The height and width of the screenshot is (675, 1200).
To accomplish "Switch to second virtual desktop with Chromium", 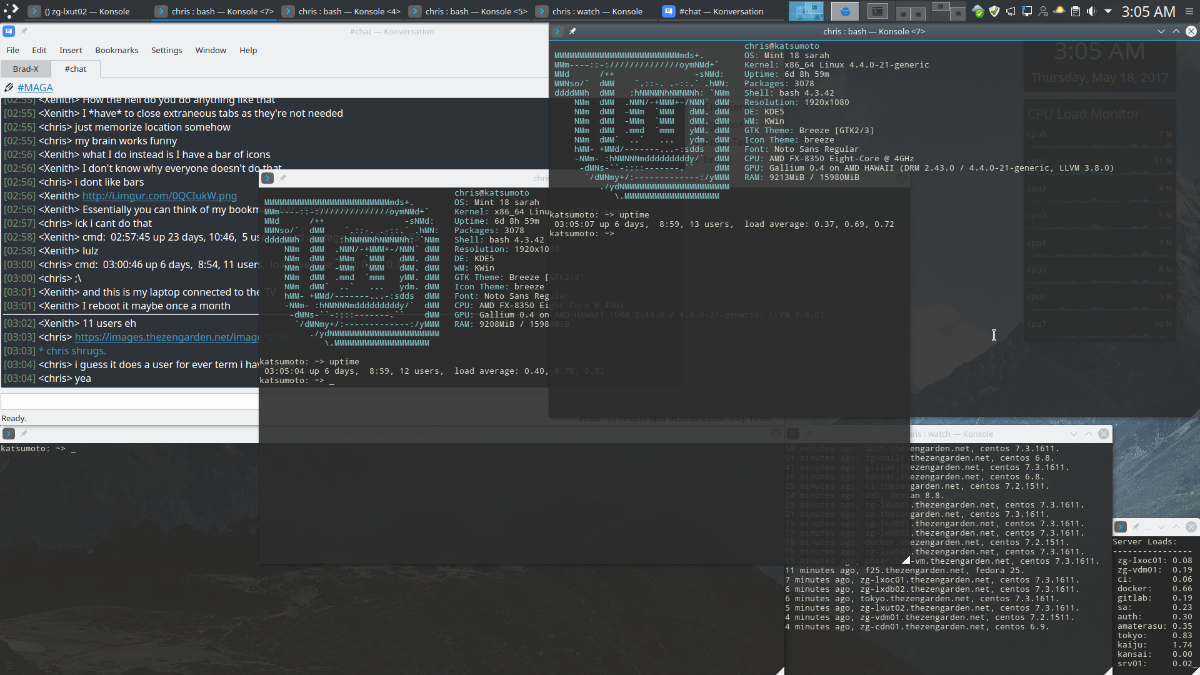I will coord(845,11).
